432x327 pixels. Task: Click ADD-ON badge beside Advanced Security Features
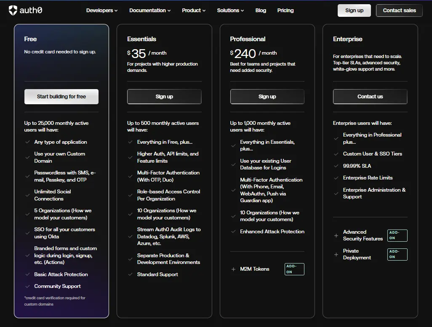(397, 235)
